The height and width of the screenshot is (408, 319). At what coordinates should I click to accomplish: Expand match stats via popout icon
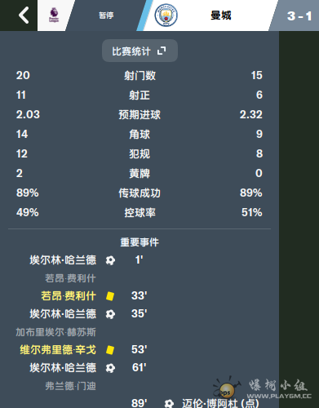tap(162, 51)
